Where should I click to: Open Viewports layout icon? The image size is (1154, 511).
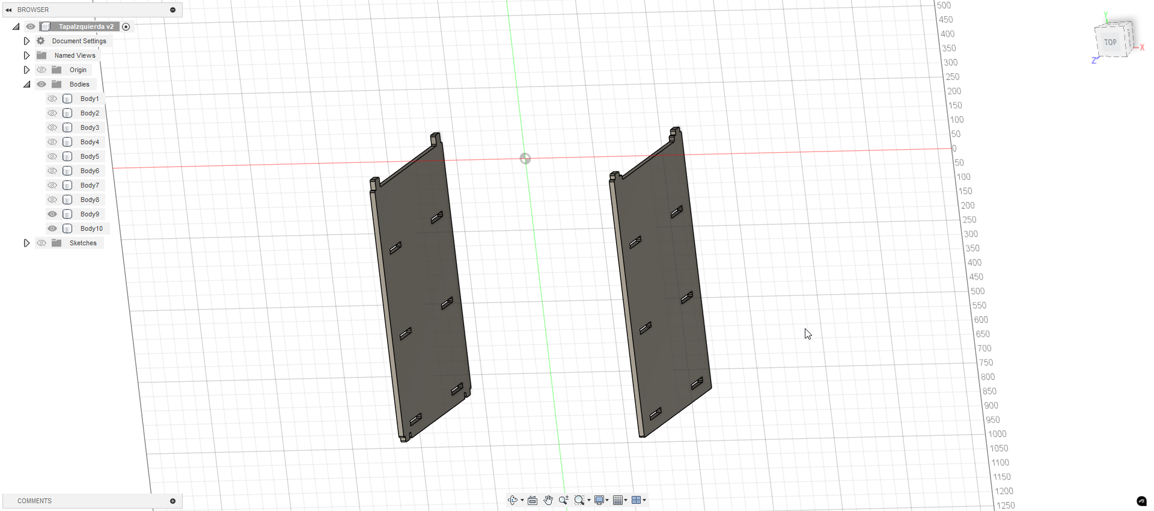[636, 500]
